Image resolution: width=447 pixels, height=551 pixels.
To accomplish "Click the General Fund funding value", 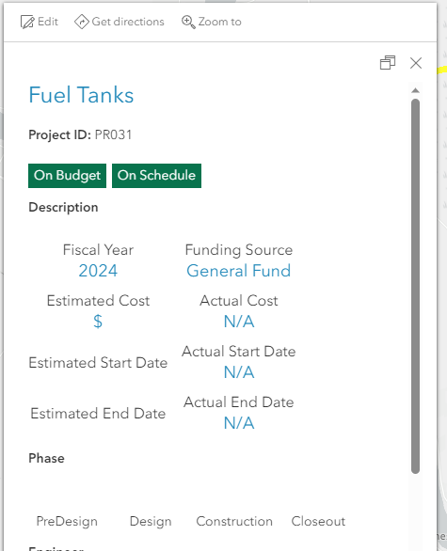I will click(239, 271).
